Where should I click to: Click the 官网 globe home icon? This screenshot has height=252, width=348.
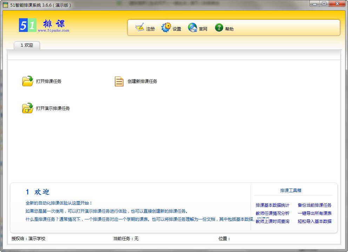(193, 27)
